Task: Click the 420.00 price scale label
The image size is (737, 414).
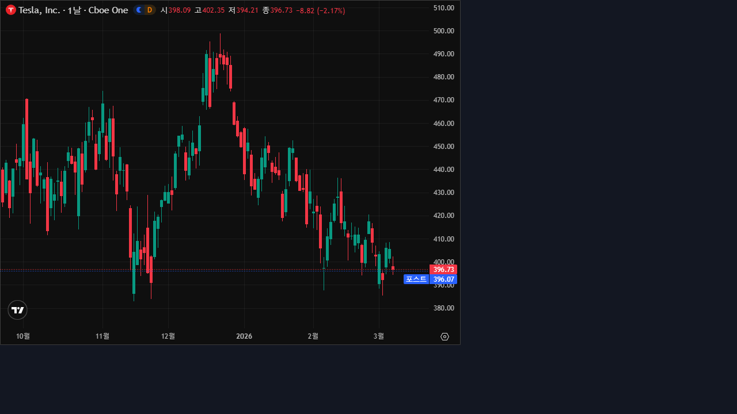Action: coord(444,216)
